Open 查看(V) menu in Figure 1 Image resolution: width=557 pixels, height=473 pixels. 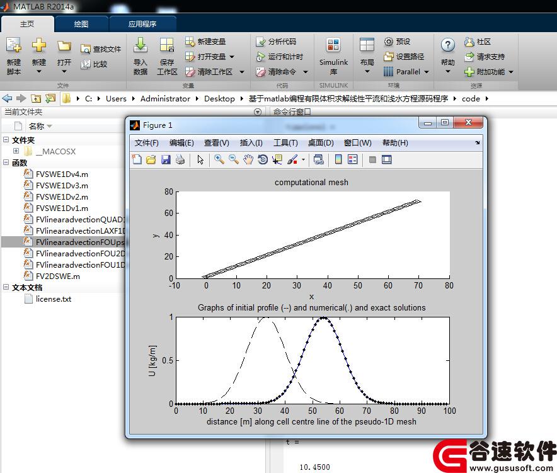tap(217, 143)
